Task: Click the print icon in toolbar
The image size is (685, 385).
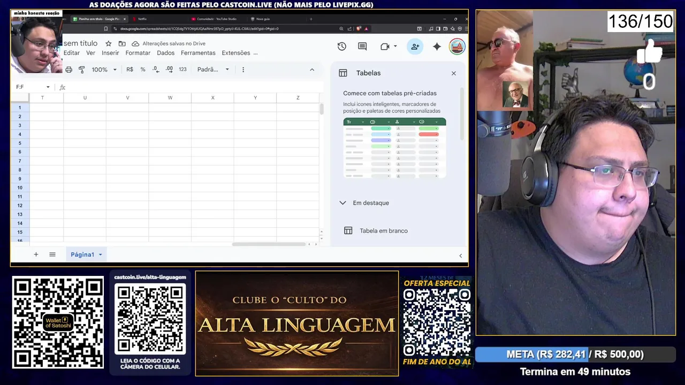Action: pyautogui.click(x=68, y=70)
